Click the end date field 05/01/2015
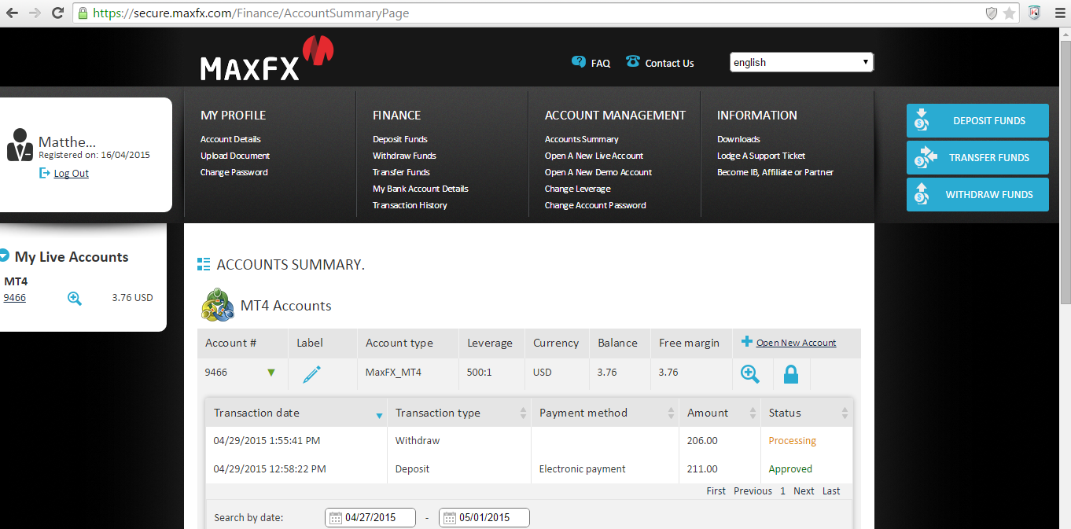Image resolution: width=1071 pixels, height=529 pixels. (484, 518)
